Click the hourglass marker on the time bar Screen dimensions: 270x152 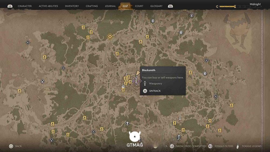235,6
